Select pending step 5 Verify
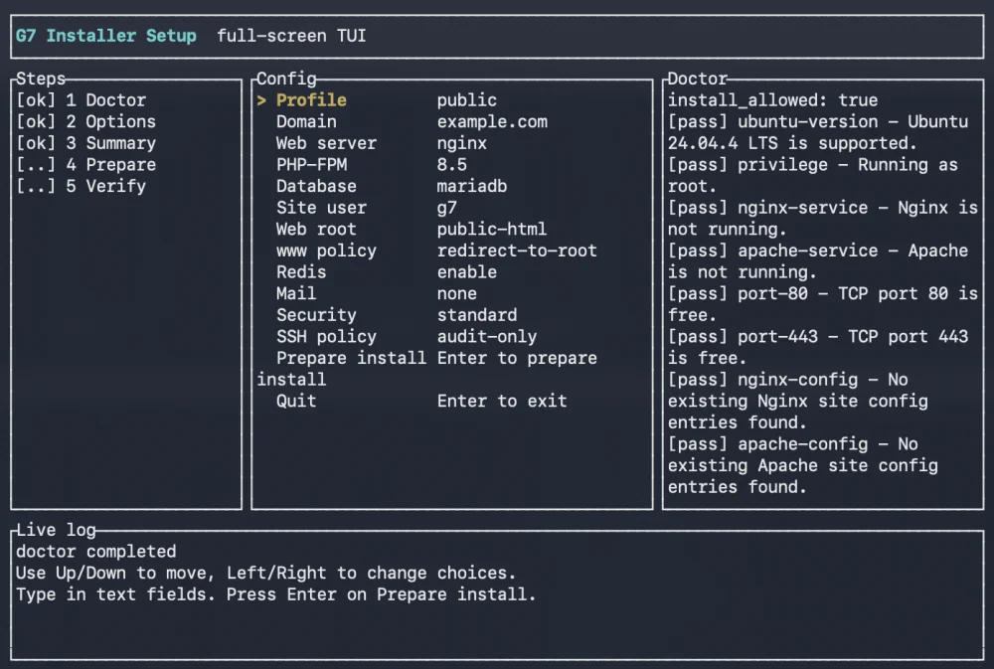Image resolution: width=994 pixels, height=669 pixels. pyautogui.click(x=82, y=187)
